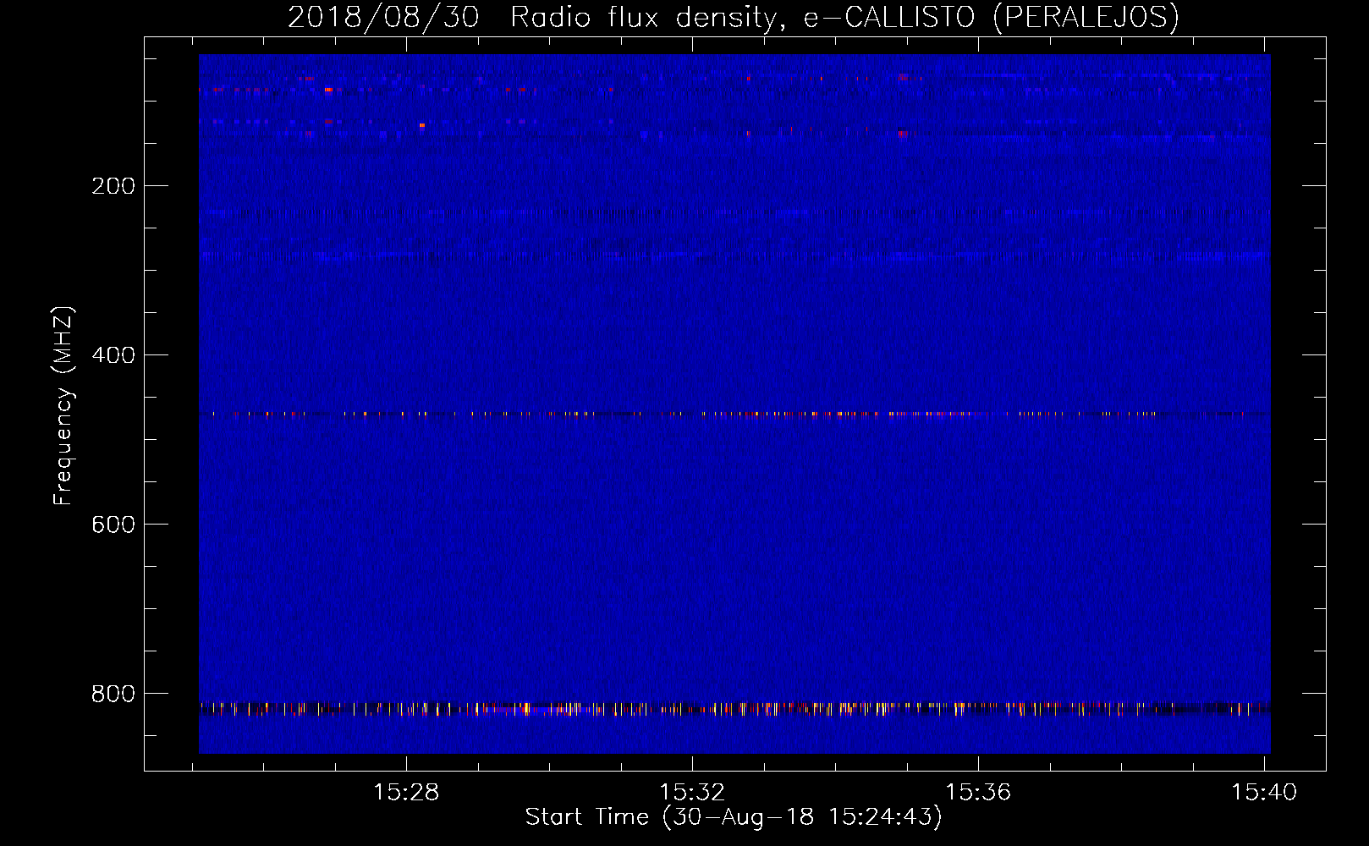1369x846 pixels.
Task: Click the 15:32 time tick label
Action: point(692,793)
